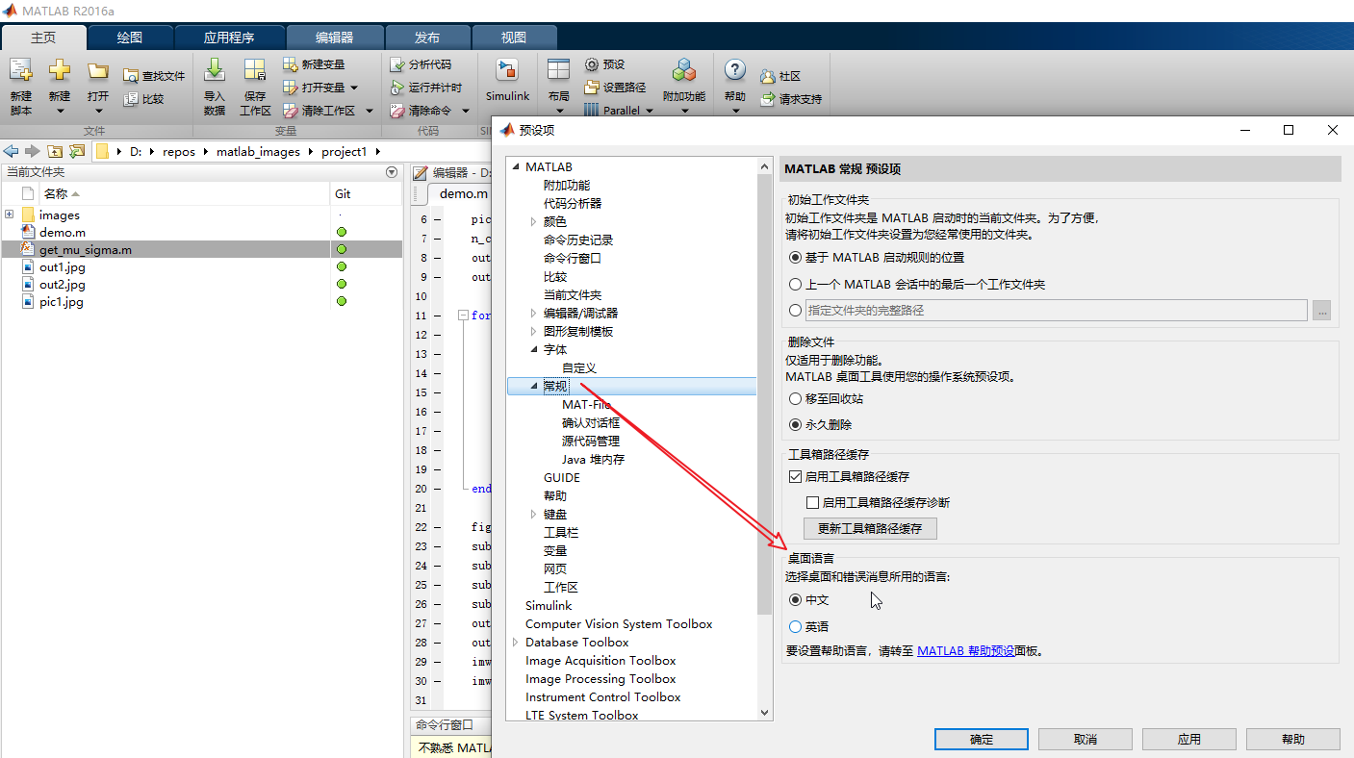The image size is (1354, 758).
Task: Switch to the 绘图 ribbon tab
Action: point(130,37)
